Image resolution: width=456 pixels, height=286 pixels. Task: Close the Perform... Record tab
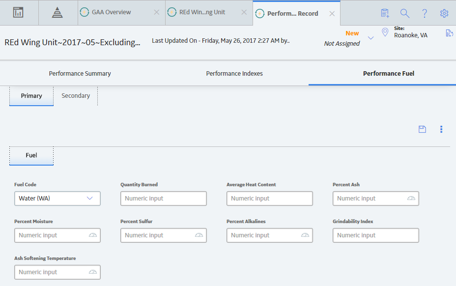point(332,14)
